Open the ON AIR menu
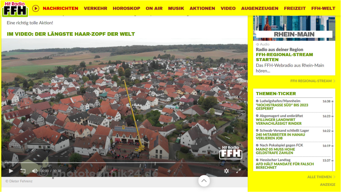Screen dimensions: 341x192 pos(154,8)
